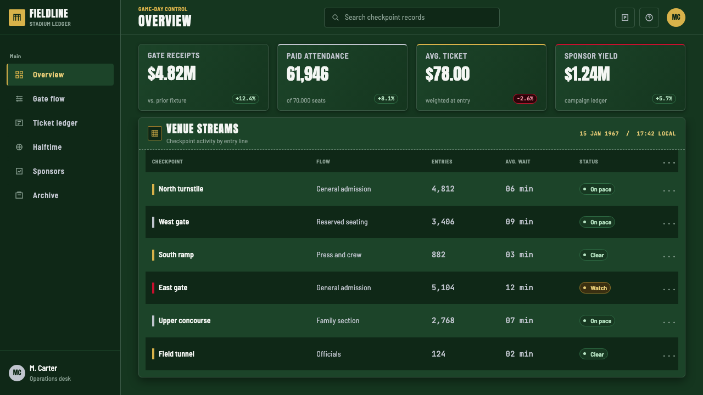Open M. Carter account at sidebar bottom
This screenshot has height=395, width=703.
[x=60, y=373]
